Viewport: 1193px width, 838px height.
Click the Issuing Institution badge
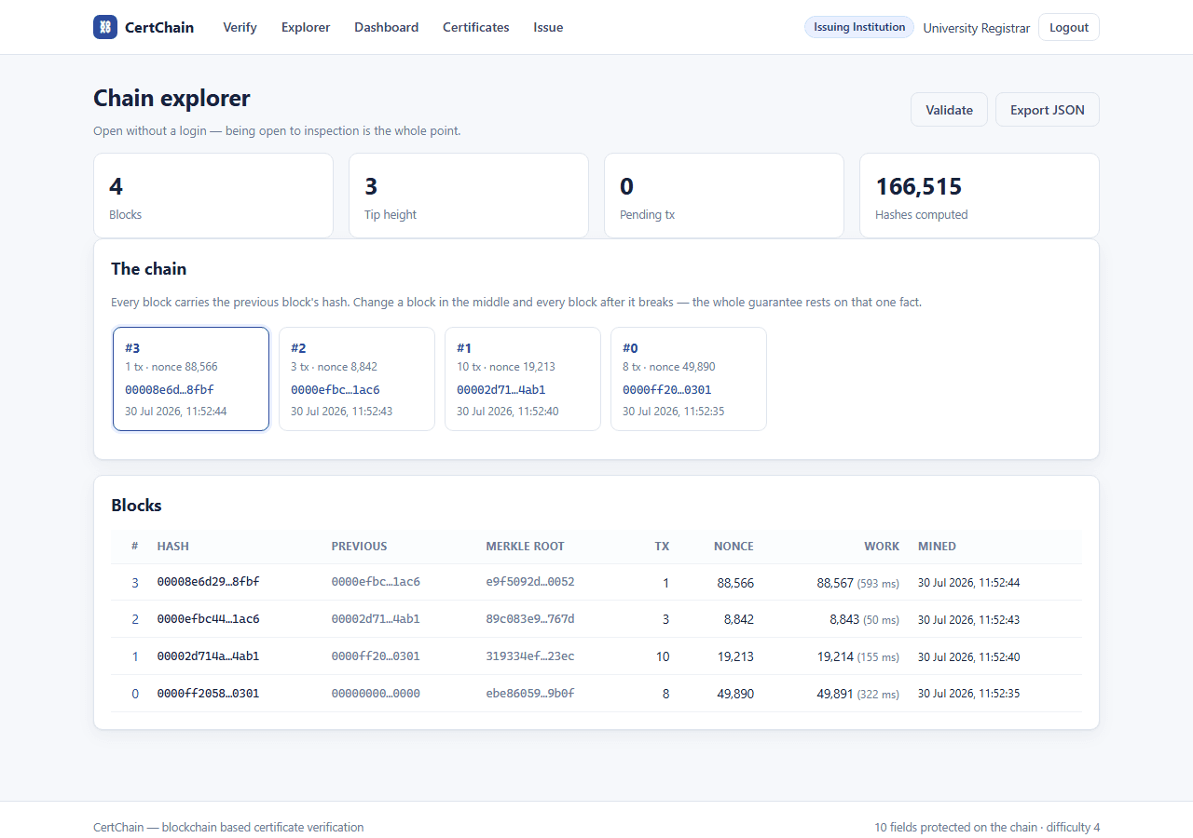859,27
